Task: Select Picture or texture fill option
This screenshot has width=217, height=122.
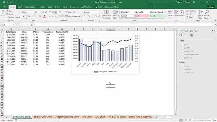Action: pos(182,55)
